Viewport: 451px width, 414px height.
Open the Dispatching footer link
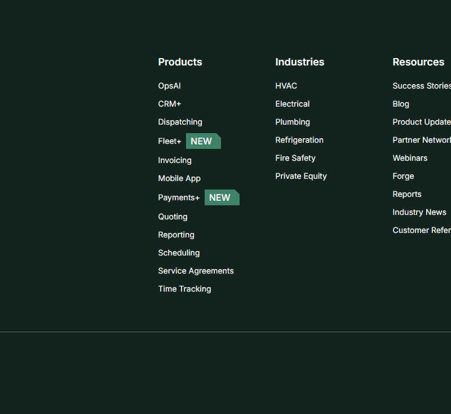[x=180, y=122]
